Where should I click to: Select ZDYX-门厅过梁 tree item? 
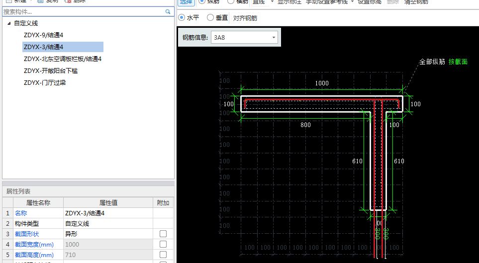click(x=45, y=82)
